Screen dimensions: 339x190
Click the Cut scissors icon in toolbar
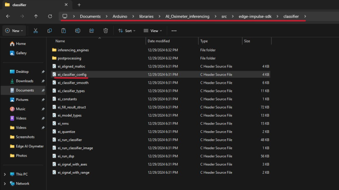point(35,31)
